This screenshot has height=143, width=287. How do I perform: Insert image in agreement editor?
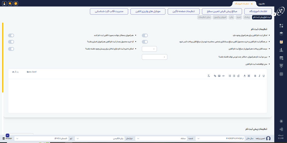(x=219, y=76)
